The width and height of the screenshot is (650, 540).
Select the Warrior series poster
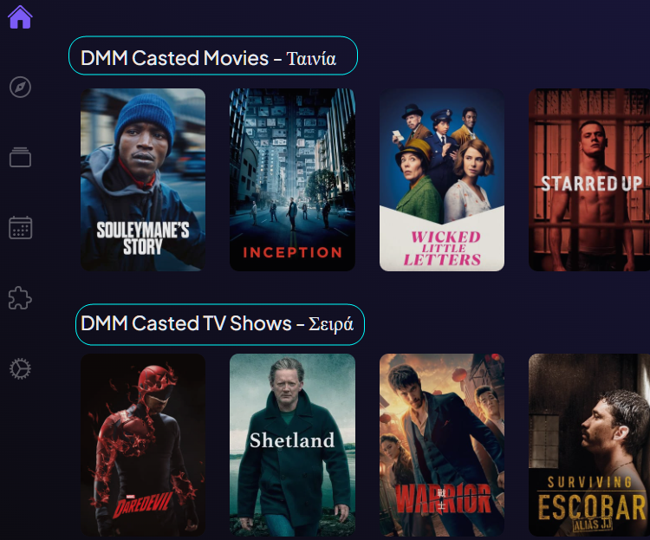[442, 445]
